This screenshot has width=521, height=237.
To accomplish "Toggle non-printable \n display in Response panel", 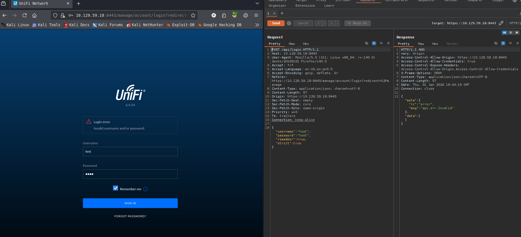I will point(510,43).
